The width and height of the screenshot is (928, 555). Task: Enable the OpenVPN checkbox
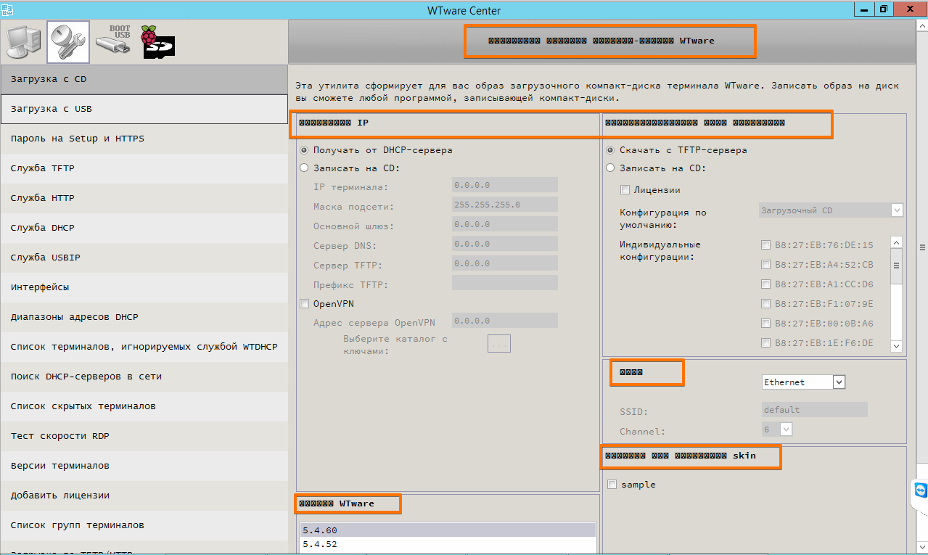(x=305, y=304)
